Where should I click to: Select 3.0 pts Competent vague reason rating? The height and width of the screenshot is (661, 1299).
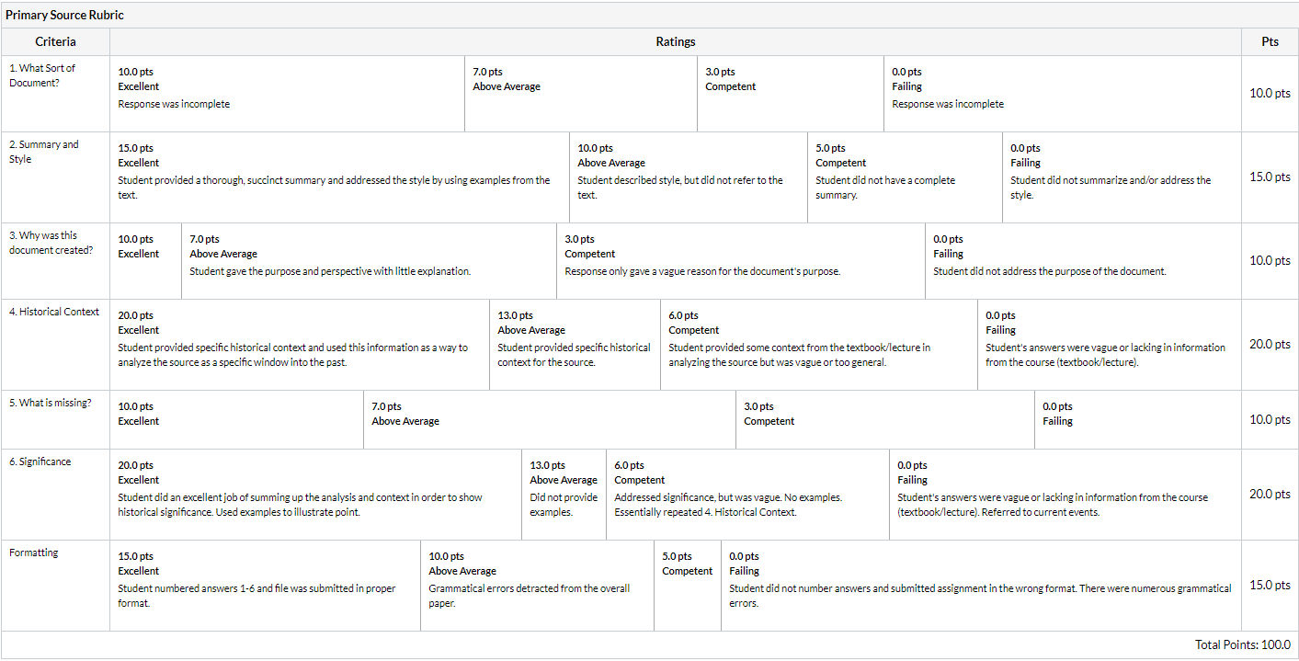coord(741,261)
